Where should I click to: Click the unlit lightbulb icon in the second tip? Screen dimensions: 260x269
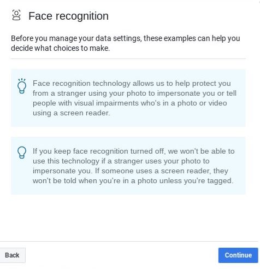tap(22, 153)
